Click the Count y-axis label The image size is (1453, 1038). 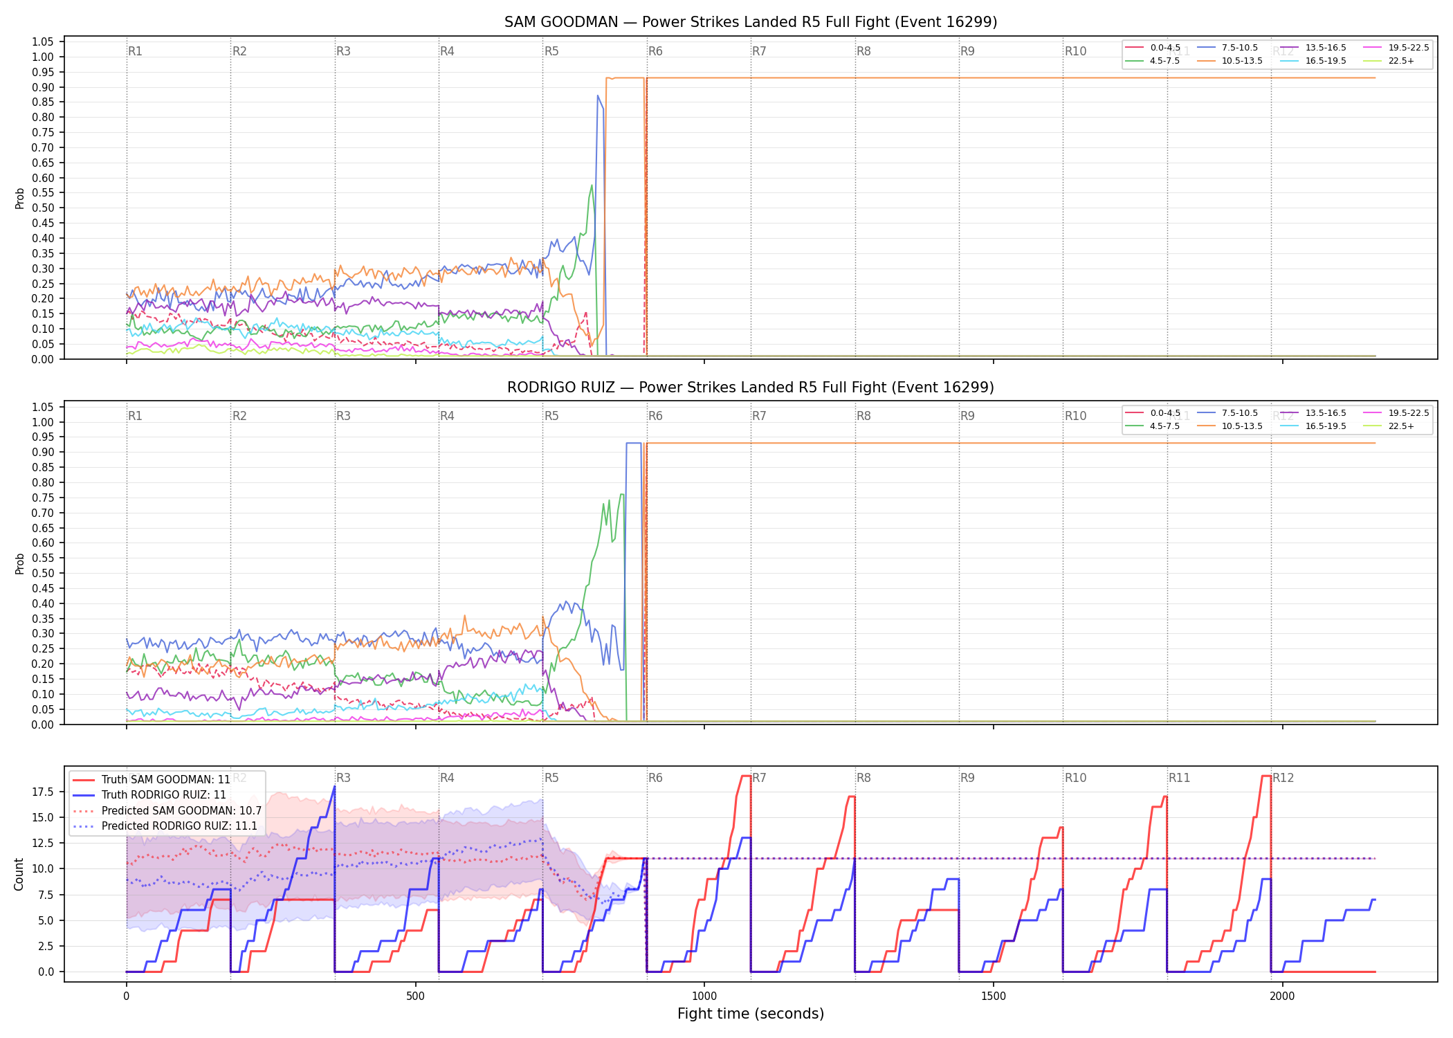(19, 874)
